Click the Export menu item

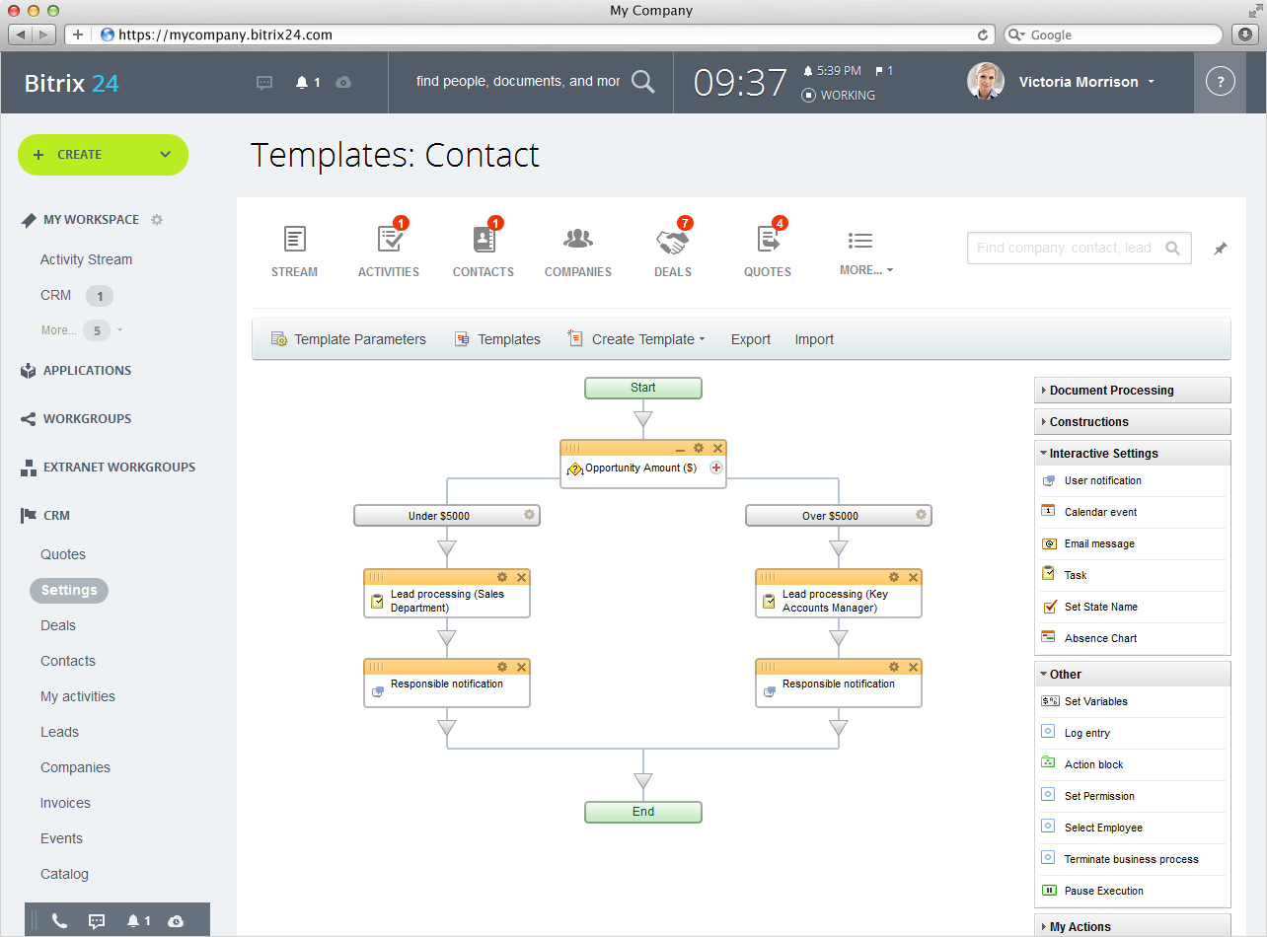[x=750, y=338]
